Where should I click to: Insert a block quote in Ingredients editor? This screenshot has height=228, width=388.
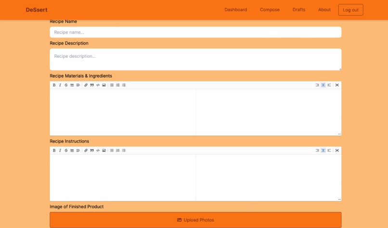tap(92, 85)
